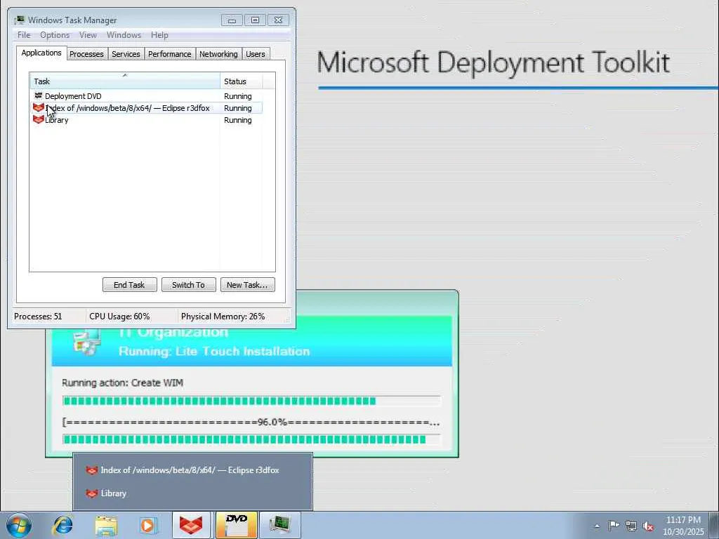Open 'Index of /windows/beta/8/x64/' taskbar preview entry

point(192,470)
